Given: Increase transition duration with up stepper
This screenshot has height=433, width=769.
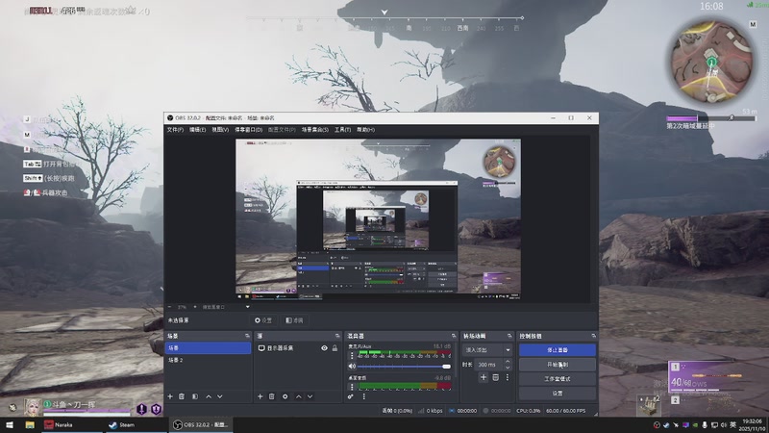Looking at the screenshot, I should (508, 362).
